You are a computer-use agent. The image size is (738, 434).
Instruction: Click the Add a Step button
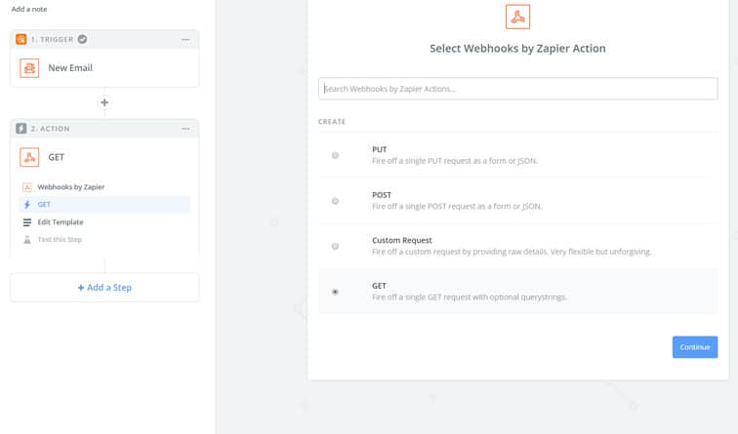pos(104,288)
